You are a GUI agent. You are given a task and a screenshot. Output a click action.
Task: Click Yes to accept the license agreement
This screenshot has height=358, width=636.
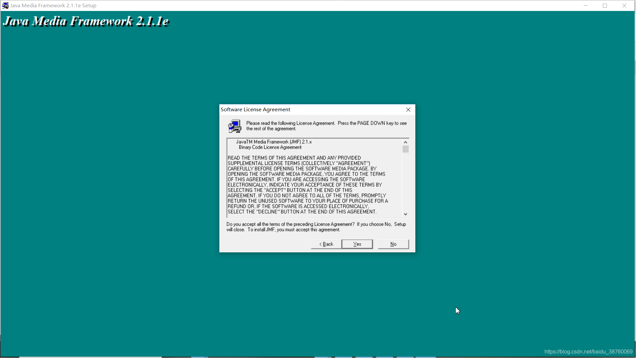click(x=357, y=244)
